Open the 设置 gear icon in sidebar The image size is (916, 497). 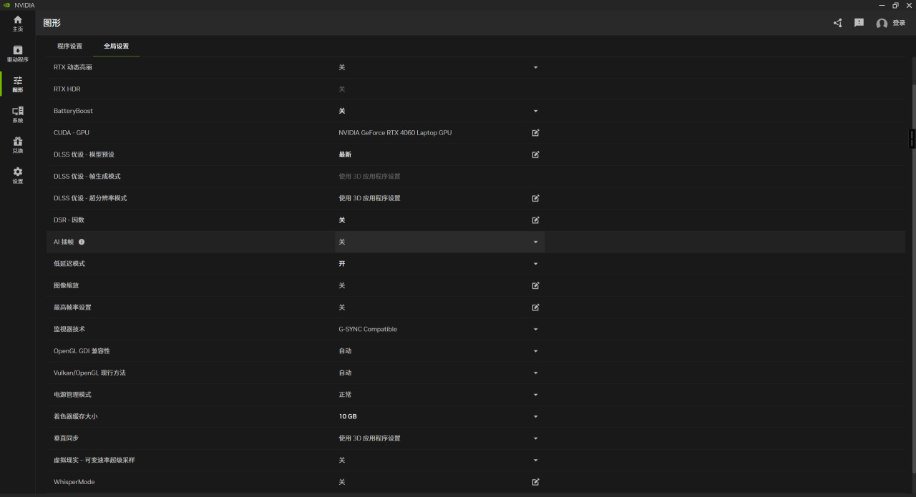point(18,175)
